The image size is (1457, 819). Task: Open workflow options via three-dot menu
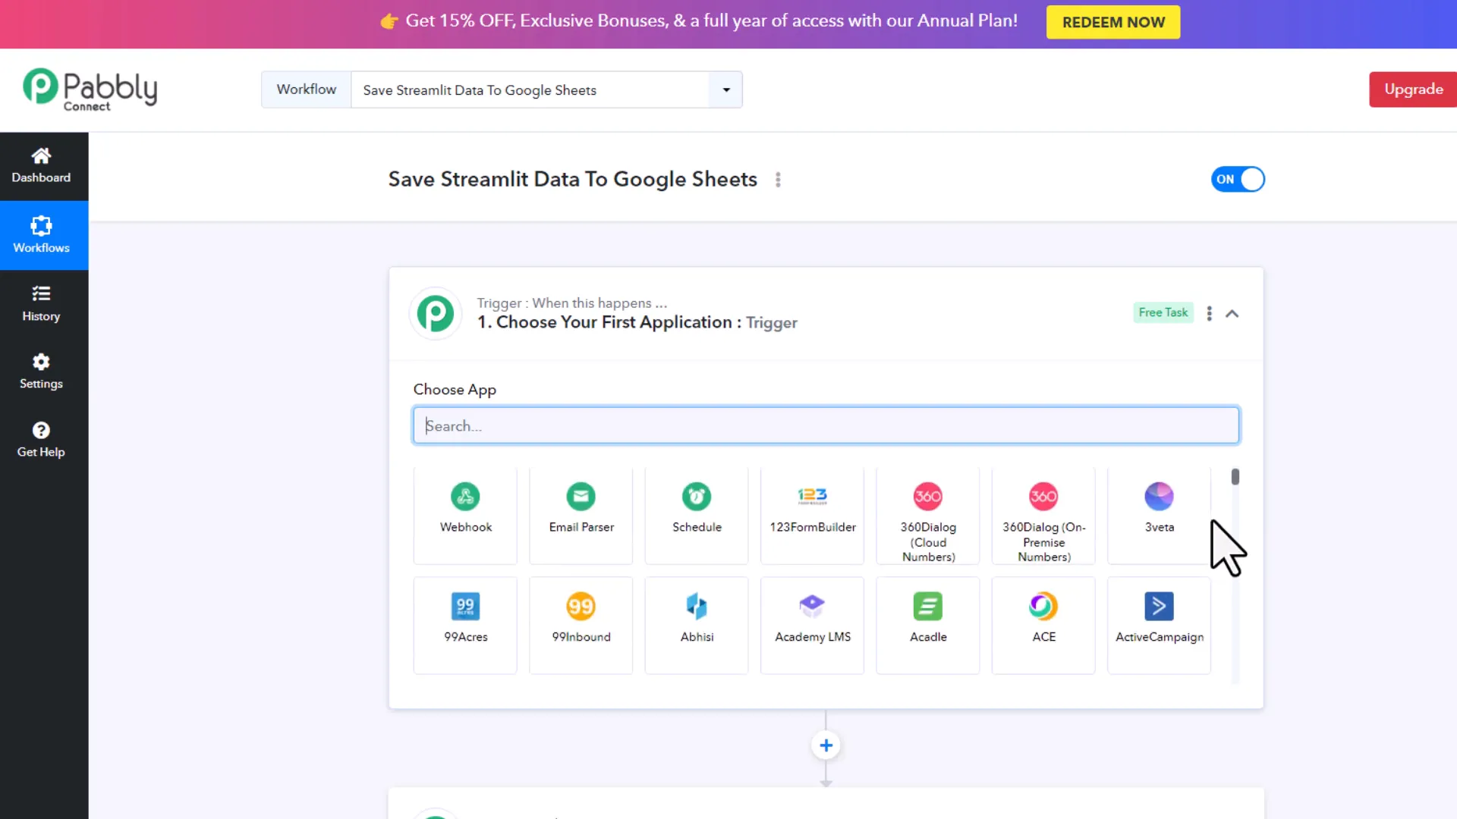coord(777,180)
